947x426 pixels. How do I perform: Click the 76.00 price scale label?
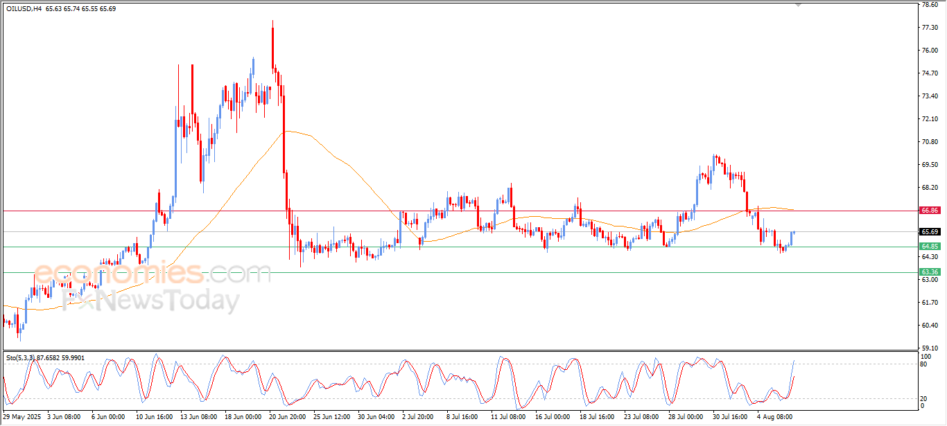pos(930,51)
